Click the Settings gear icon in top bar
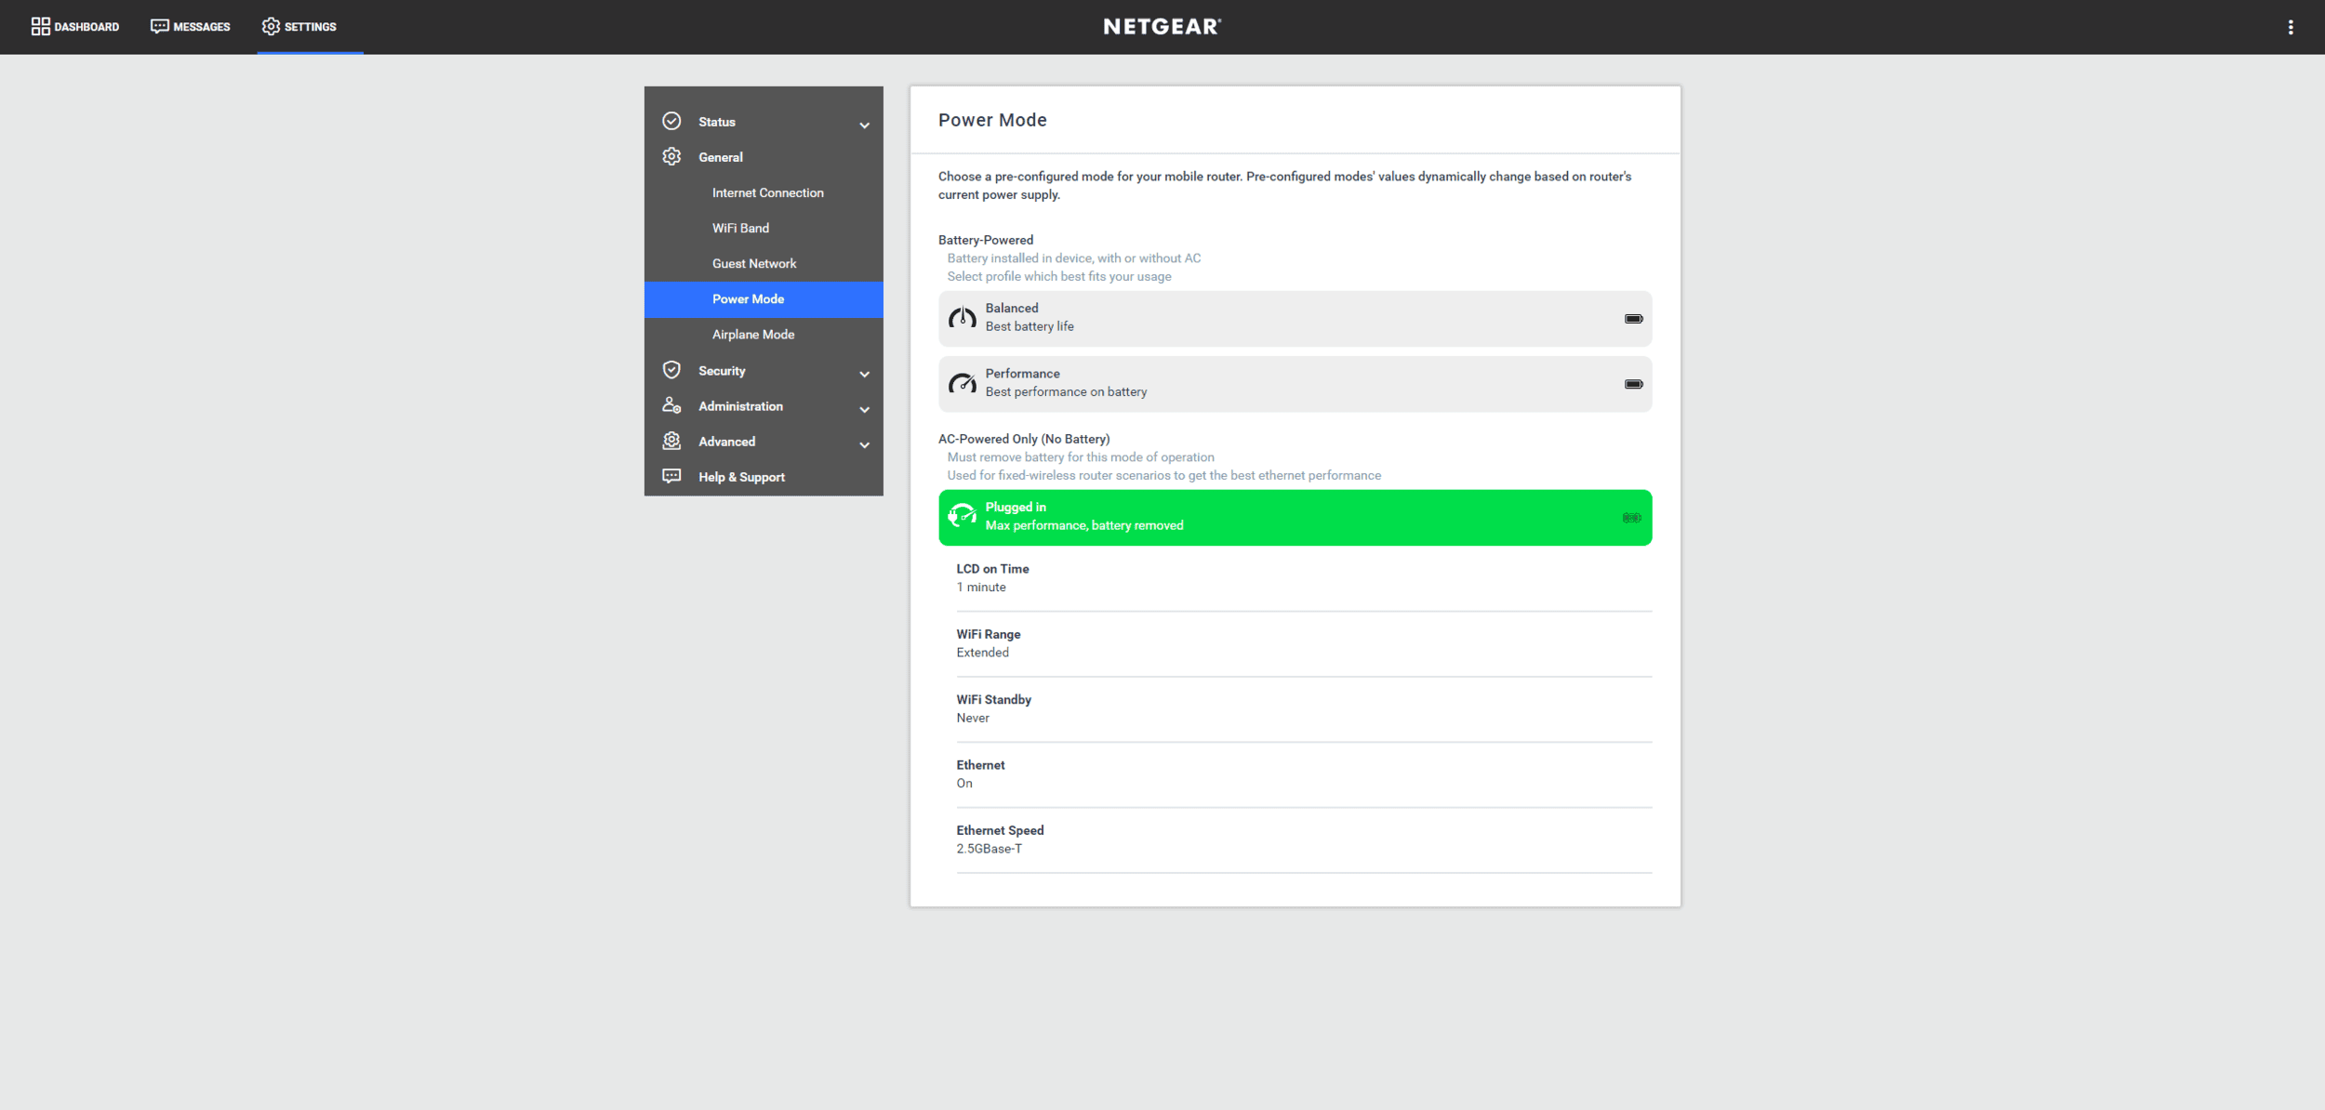Screen dimensions: 2325x1110 [271, 26]
